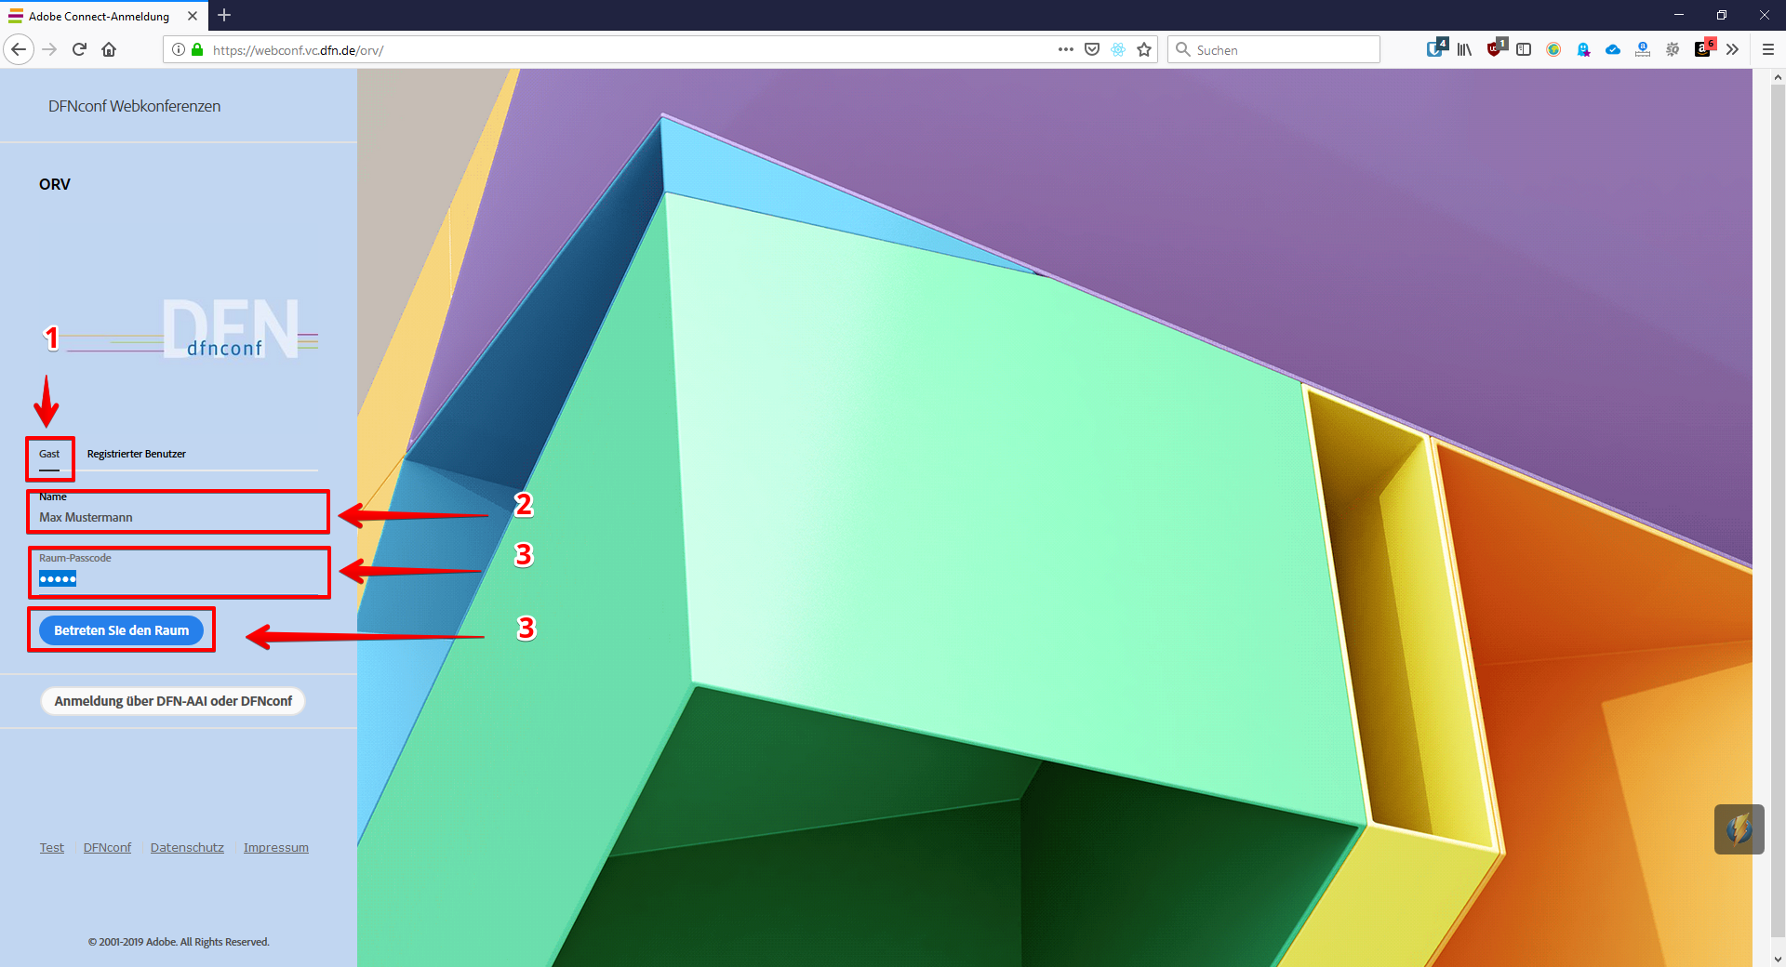
Task: Minimize the browser window
Action: 1679,15
